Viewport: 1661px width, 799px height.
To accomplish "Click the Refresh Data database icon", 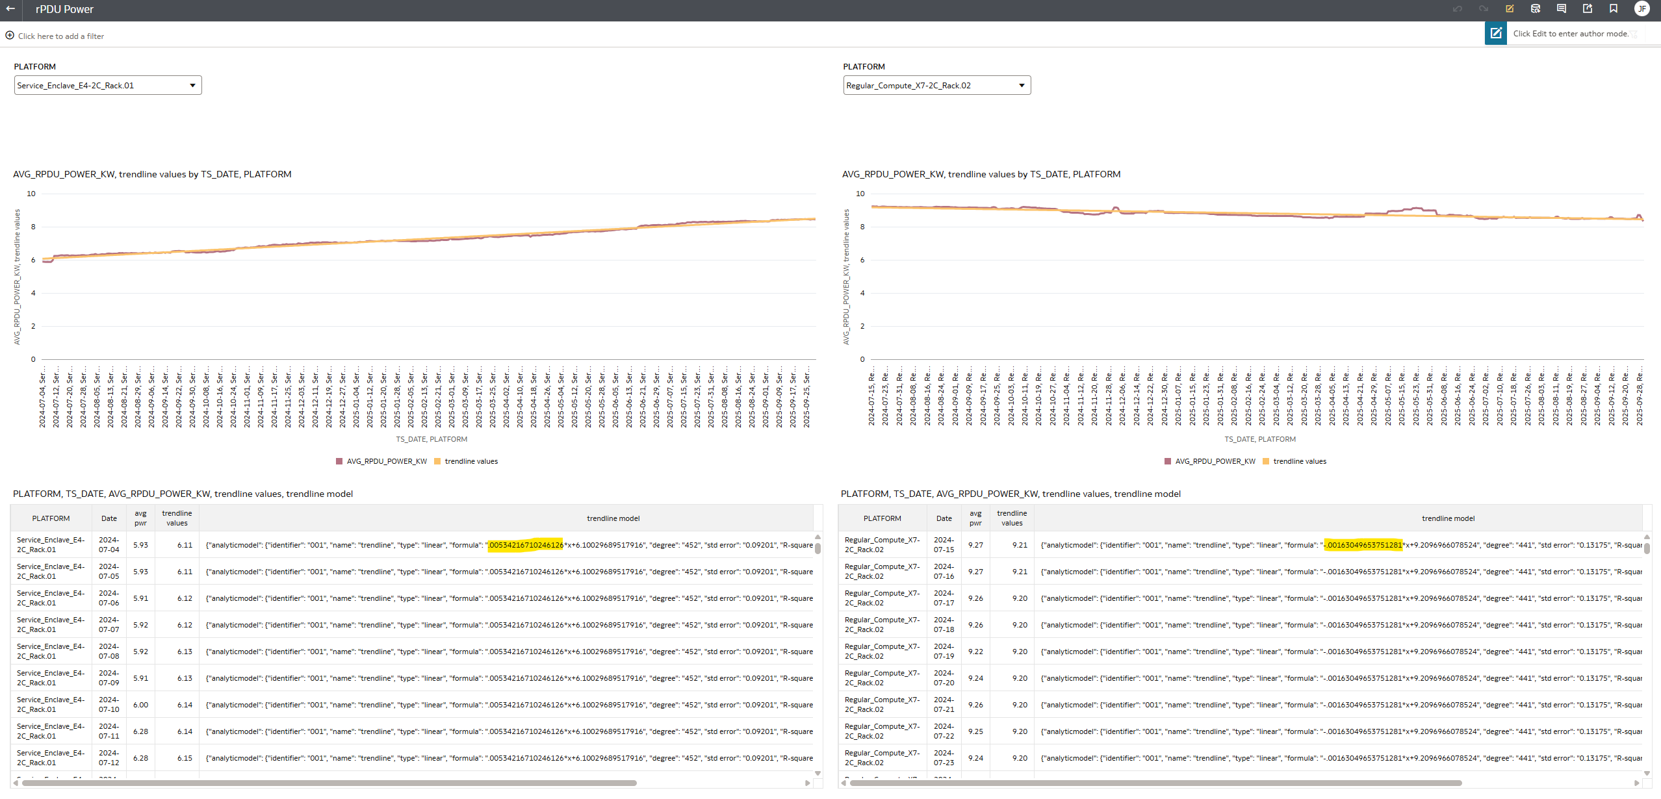I will pos(1535,9).
